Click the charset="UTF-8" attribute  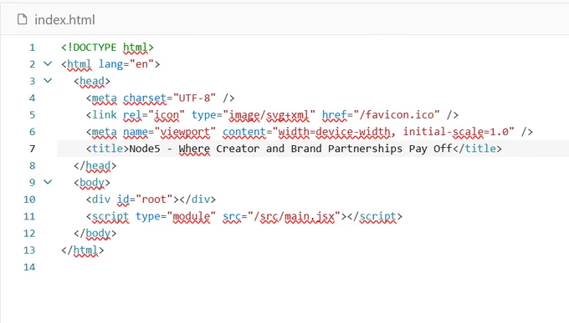click(170, 98)
